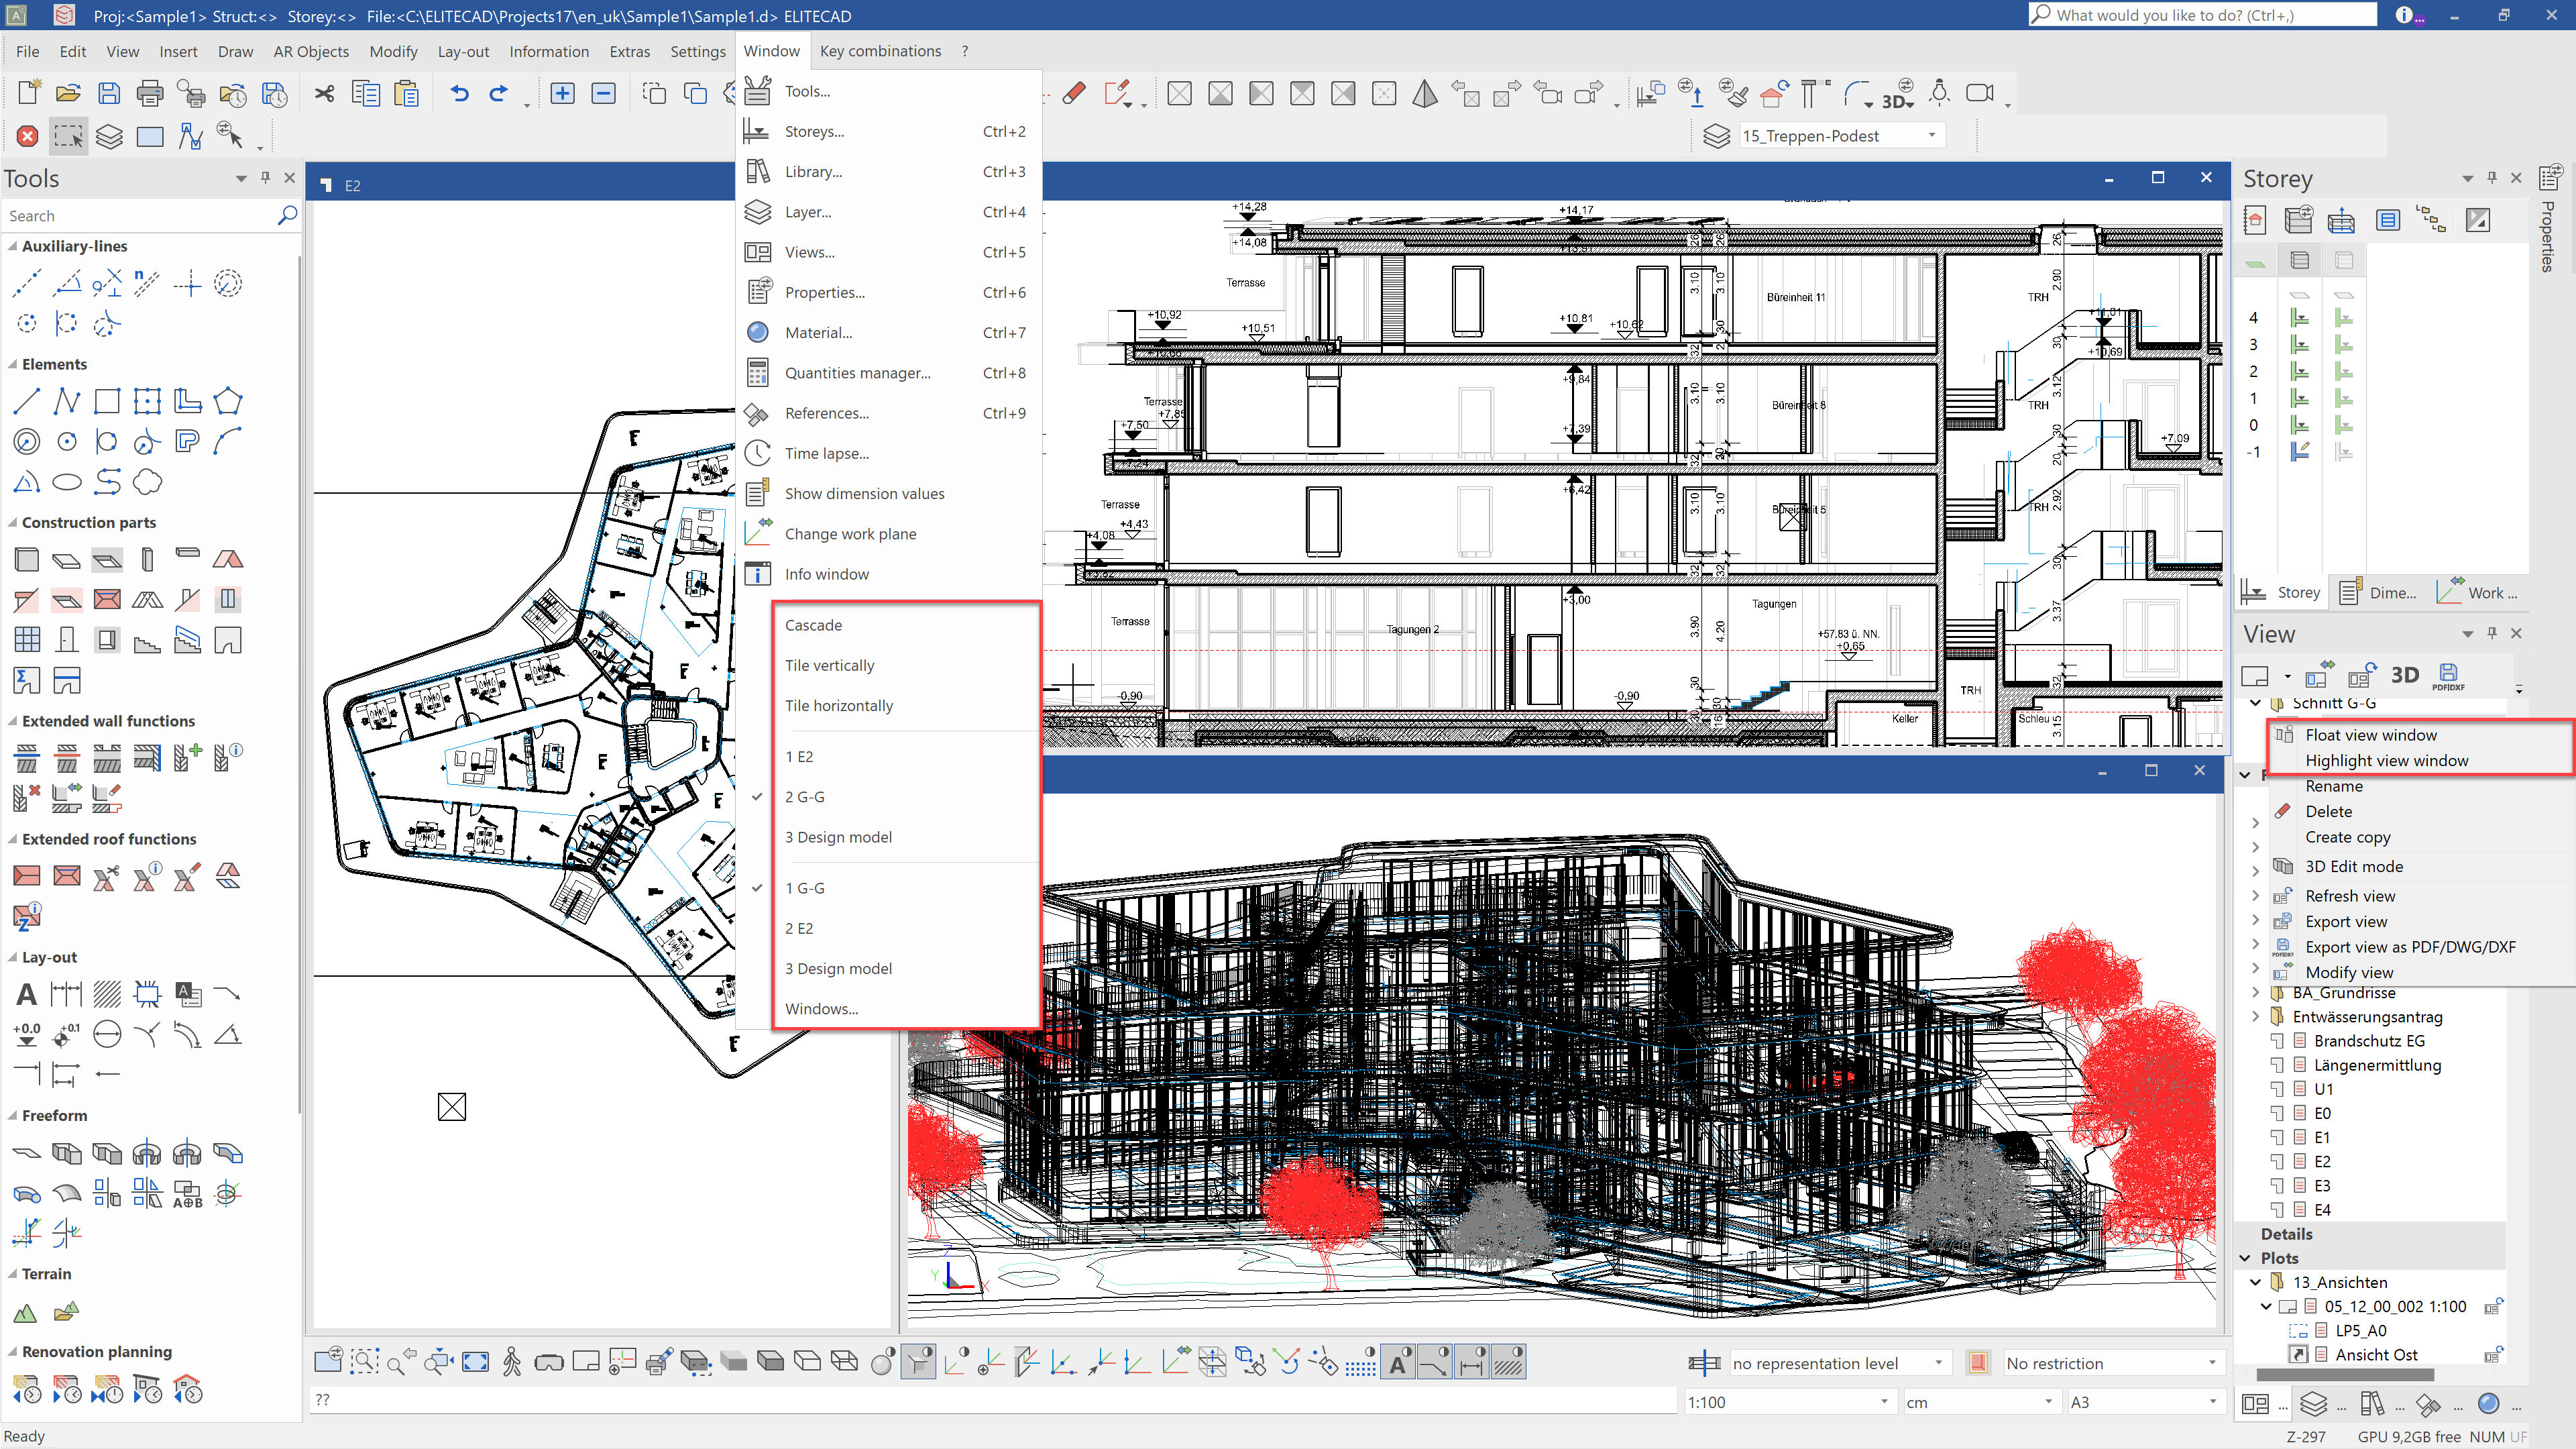Click the orange restriction color swatch
Screen dimensions: 2576x1449
click(1977, 1363)
